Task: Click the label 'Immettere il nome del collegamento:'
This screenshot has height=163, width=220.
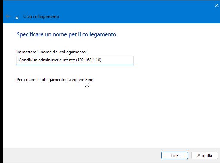Action: (52, 52)
